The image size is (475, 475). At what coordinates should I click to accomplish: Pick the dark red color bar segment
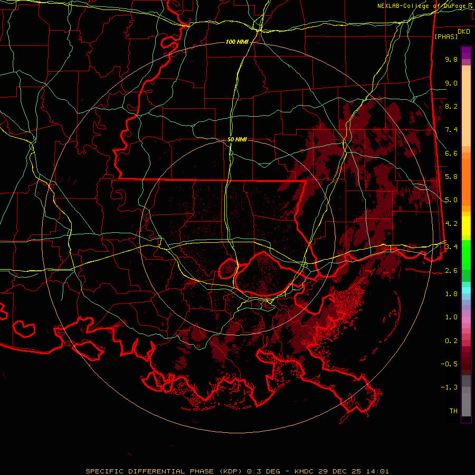click(466, 360)
